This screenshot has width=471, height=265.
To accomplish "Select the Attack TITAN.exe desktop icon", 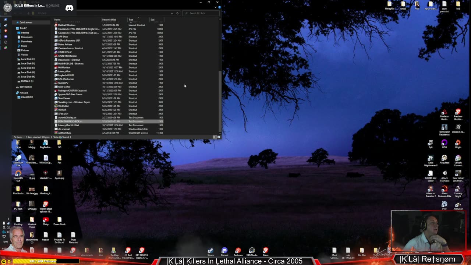I will [445, 176].
